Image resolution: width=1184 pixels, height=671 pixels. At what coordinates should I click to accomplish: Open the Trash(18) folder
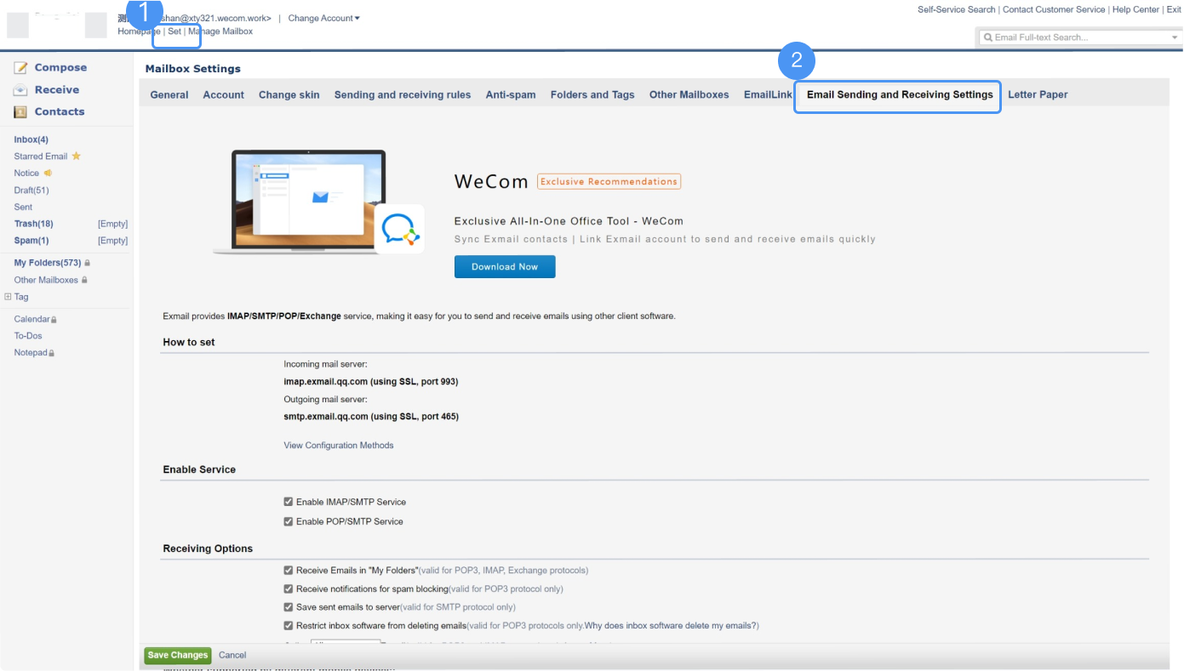click(x=33, y=225)
